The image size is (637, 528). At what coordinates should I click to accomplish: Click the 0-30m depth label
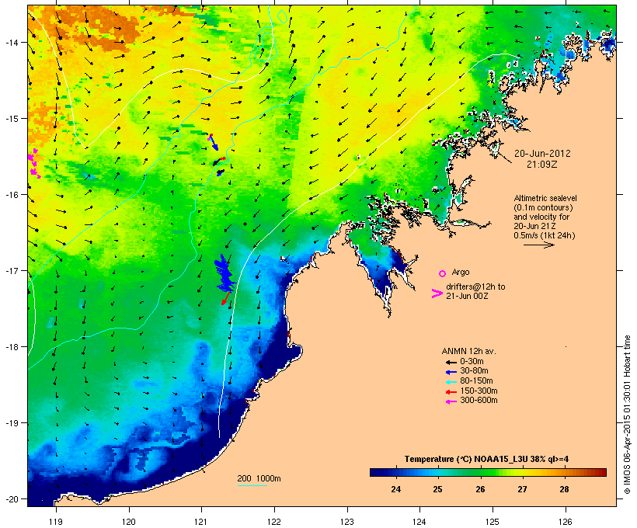coord(472,362)
